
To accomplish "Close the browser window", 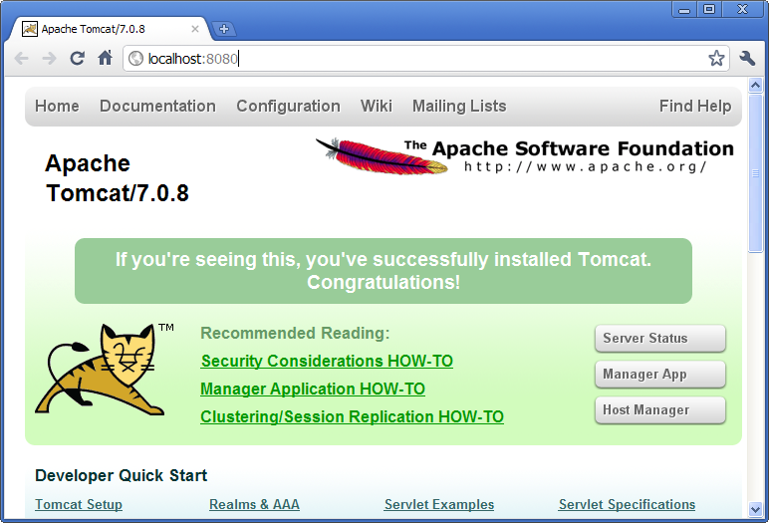I will coord(742,9).
